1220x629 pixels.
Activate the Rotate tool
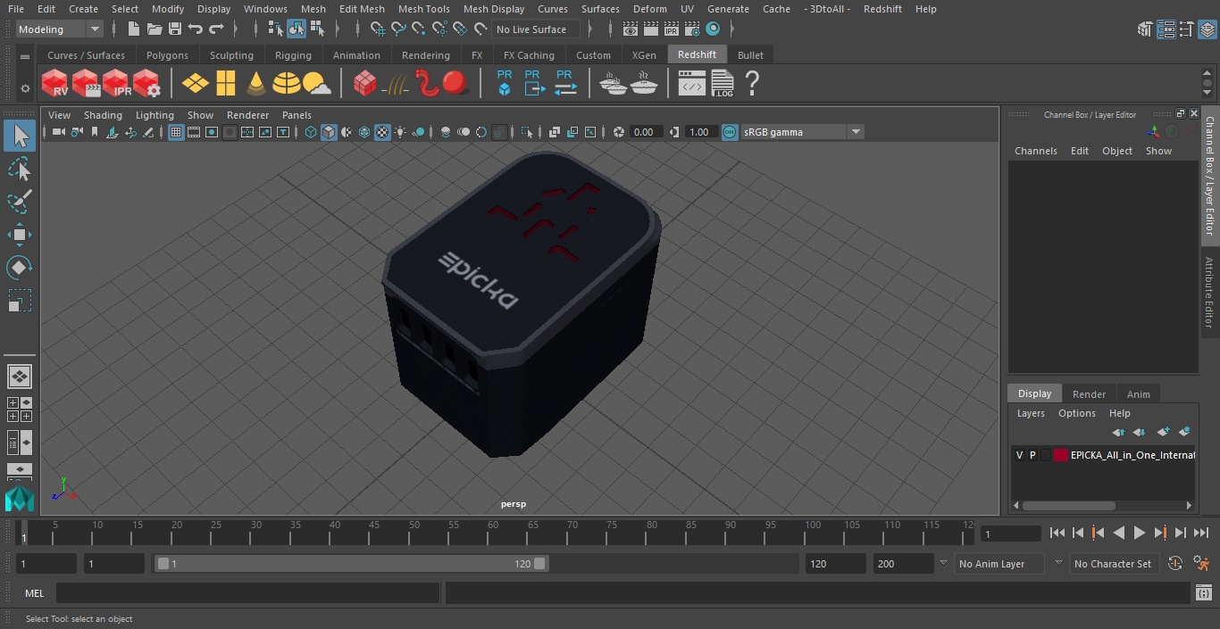coord(20,268)
